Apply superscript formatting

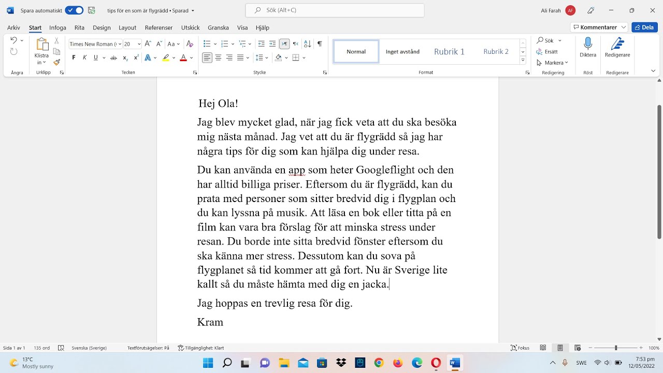pyautogui.click(x=136, y=58)
